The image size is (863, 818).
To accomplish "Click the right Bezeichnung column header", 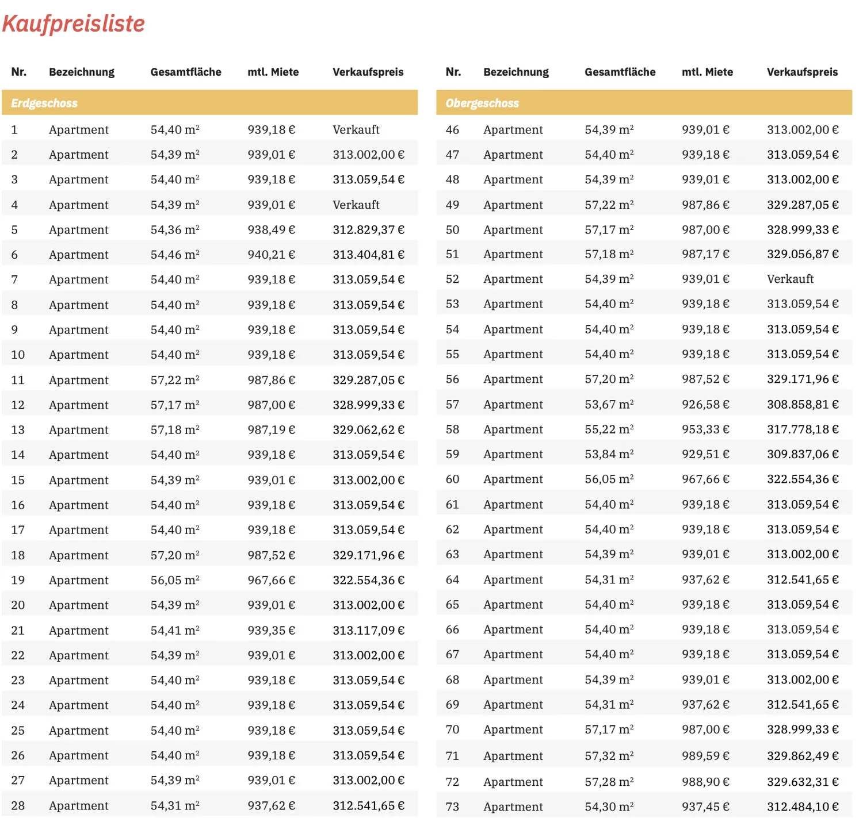I will (516, 72).
